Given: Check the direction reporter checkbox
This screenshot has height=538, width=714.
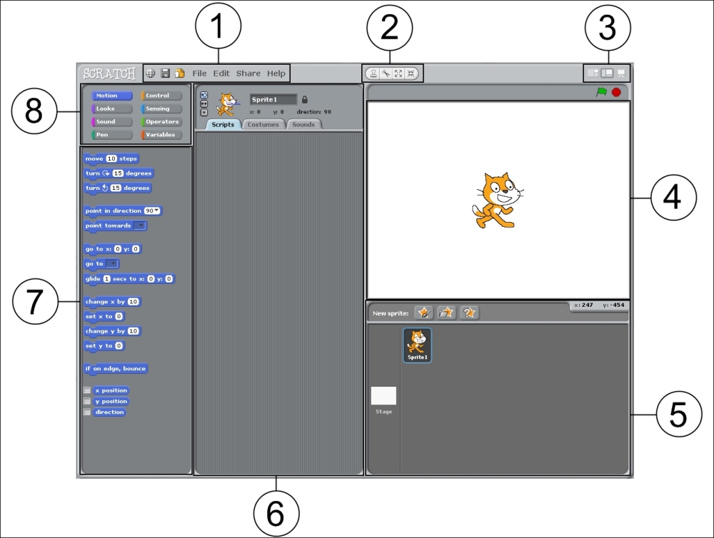Looking at the screenshot, I should click(x=87, y=412).
